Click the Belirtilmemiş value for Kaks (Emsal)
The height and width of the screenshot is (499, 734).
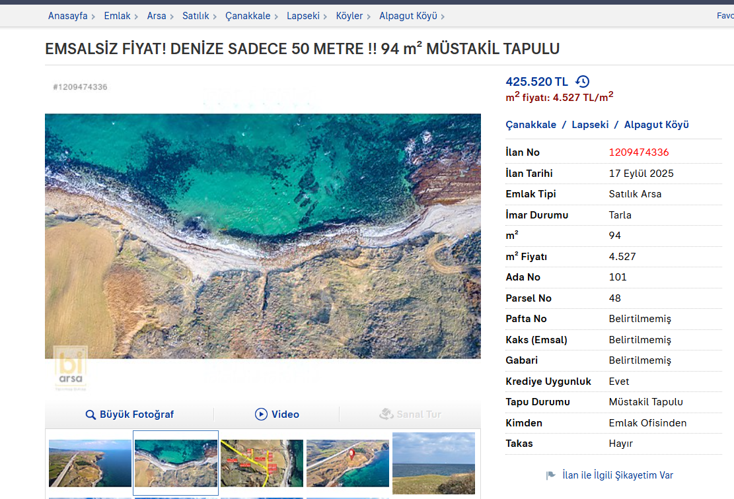(x=640, y=340)
